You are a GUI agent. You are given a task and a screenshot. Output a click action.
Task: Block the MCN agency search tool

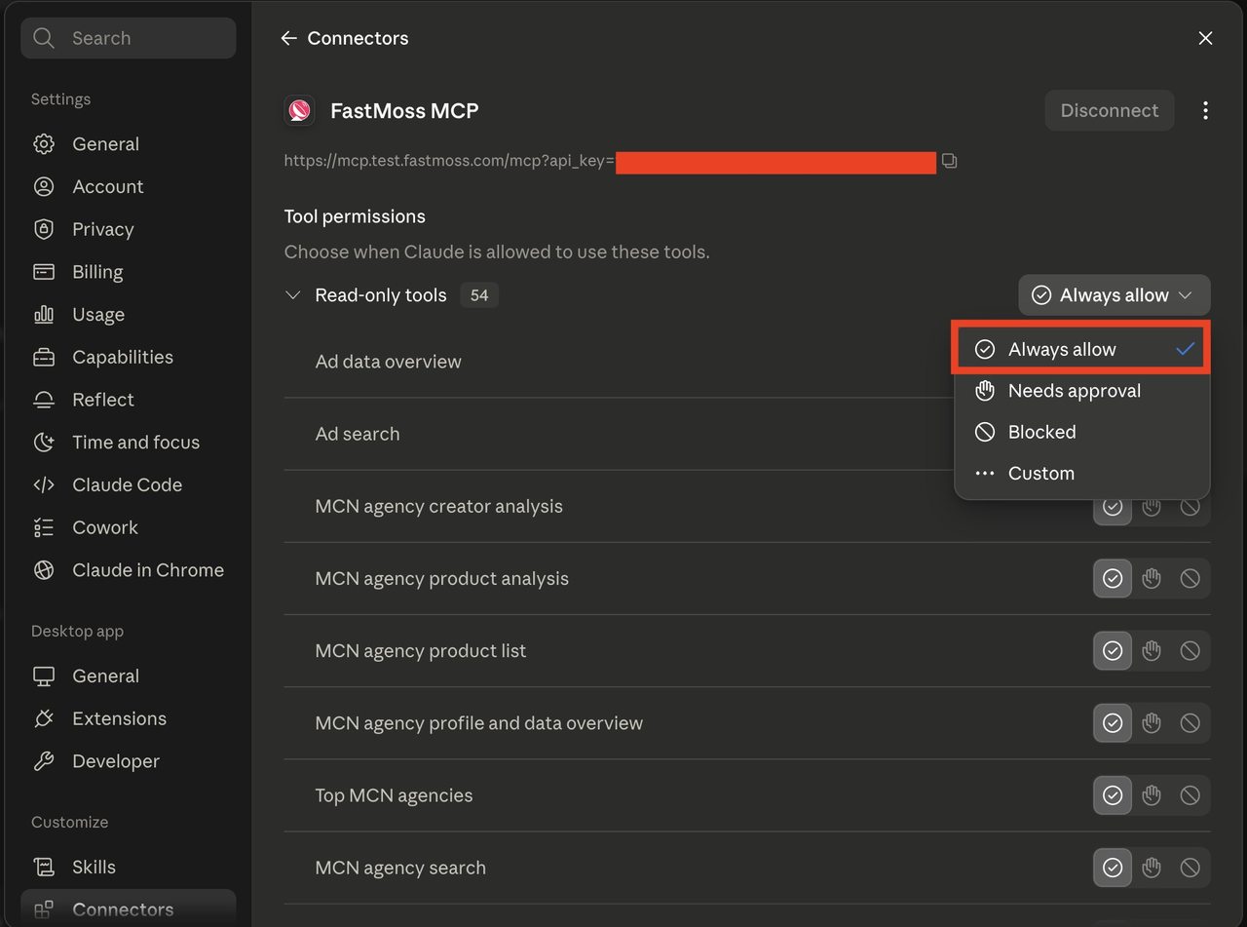(1190, 868)
